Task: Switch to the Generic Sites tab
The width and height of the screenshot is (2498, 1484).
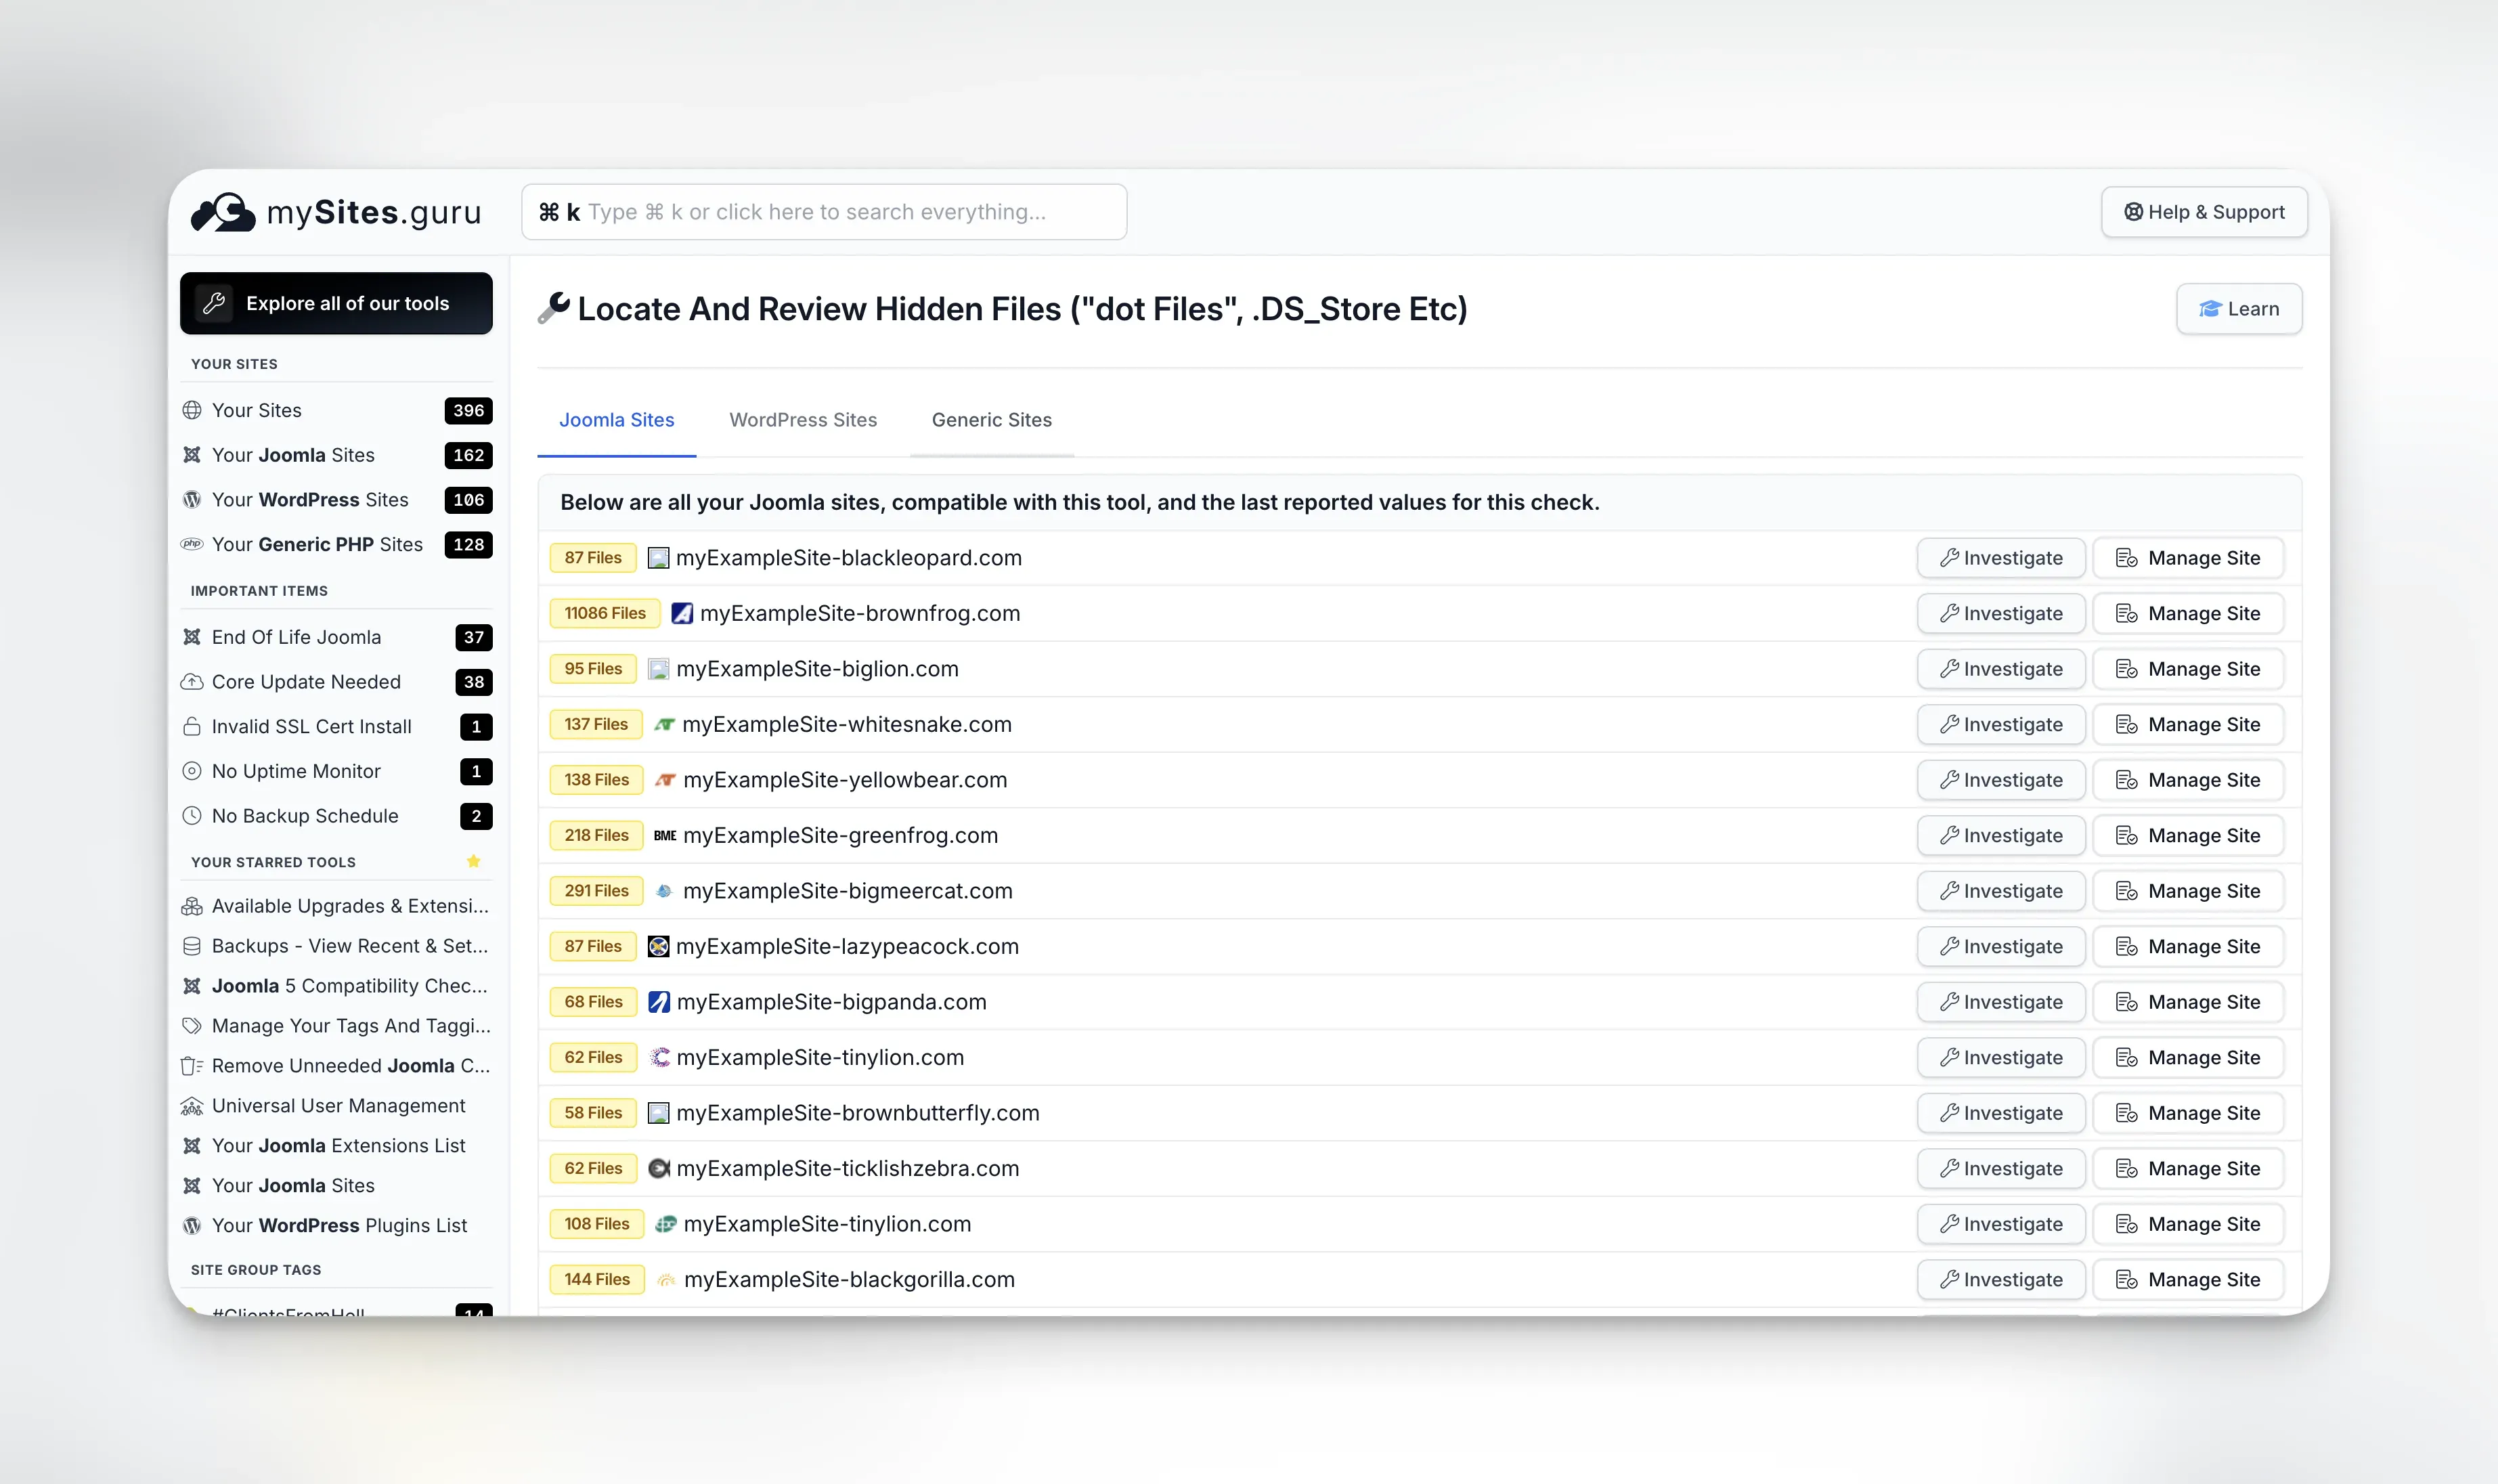Action: click(991, 419)
